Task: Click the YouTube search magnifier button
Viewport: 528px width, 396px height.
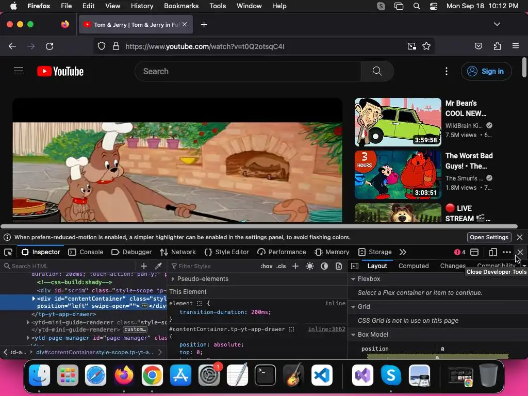Action: click(x=377, y=71)
